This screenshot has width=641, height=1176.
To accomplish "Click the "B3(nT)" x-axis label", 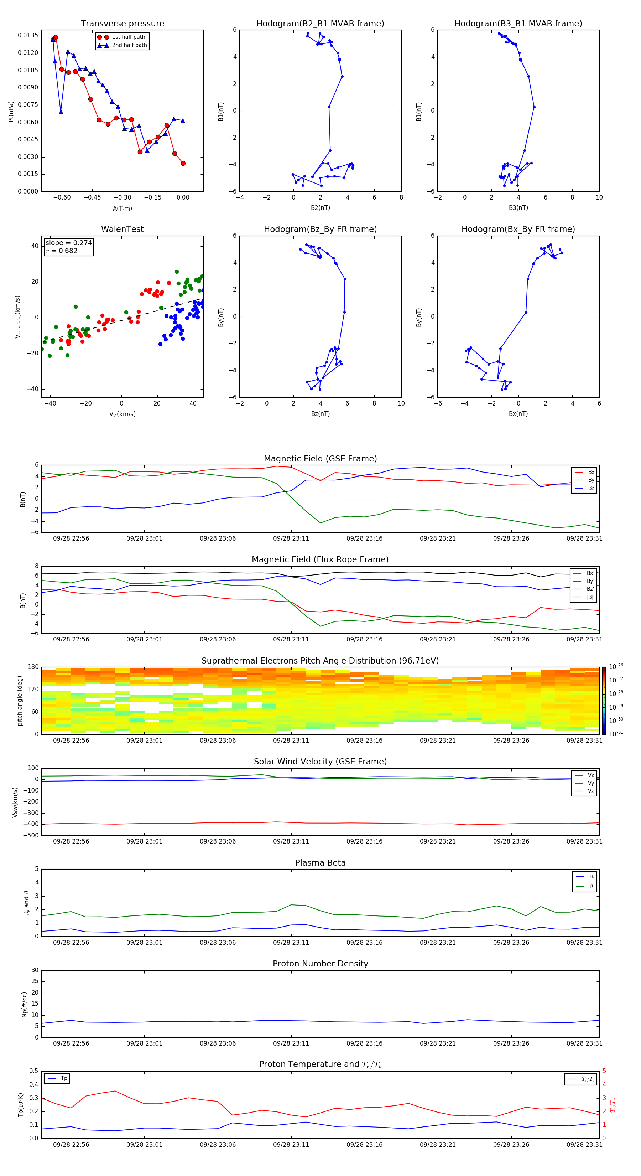I will point(518,208).
